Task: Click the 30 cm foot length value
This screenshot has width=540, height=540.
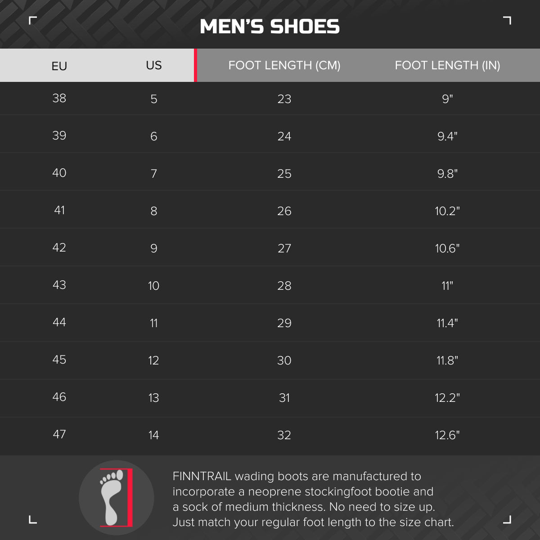Action: (x=284, y=360)
